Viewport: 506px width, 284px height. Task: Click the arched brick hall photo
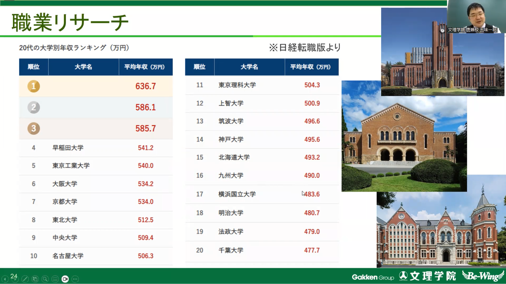[x=404, y=136]
